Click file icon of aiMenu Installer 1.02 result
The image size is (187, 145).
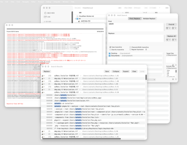(43, 137)
